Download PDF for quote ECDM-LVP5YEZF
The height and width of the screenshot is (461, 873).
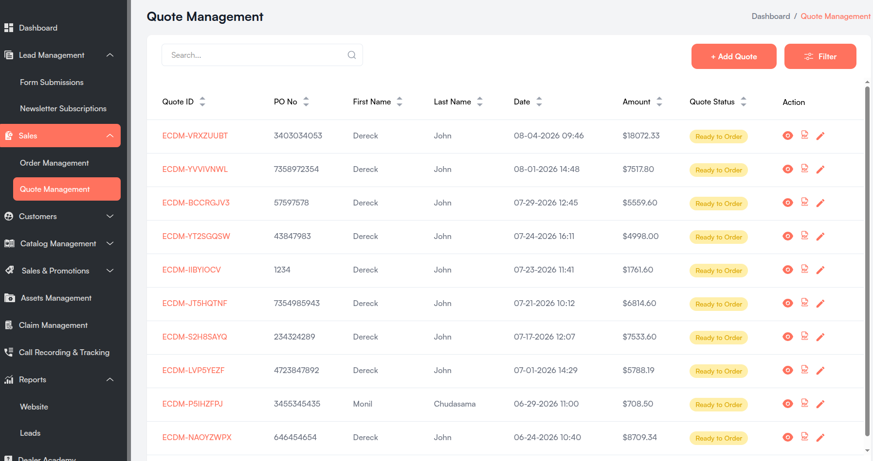point(805,370)
